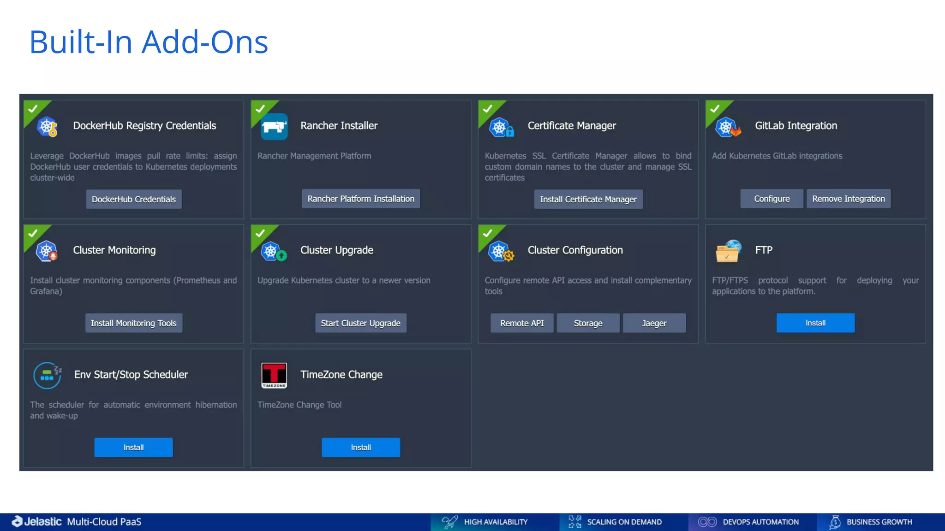Screen dimensions: 945x531
Task: Click the green checkmark on Cluster Configuration card
Action: (488, 233)
